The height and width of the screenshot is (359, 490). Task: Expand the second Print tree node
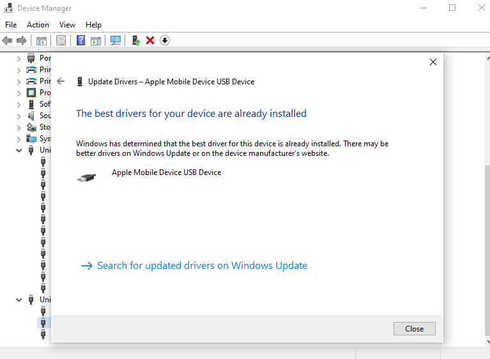coord(19,82)
